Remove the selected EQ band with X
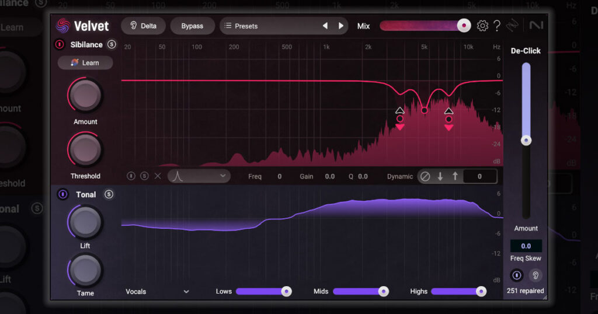The width and height of the screenshot is (598, 314). pyautogui.click(x=157, y=176)
